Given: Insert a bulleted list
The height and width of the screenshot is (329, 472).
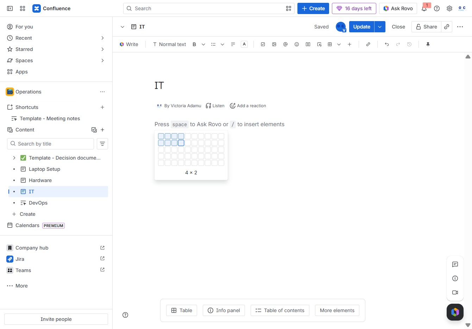Looking at the screenshot, I should coord(213,44).
